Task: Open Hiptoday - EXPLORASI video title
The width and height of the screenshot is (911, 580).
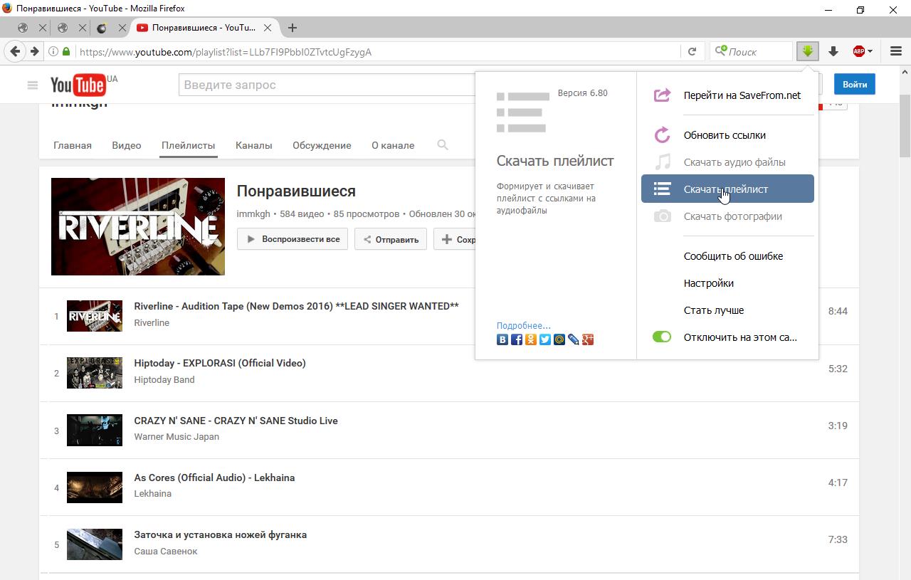Action: [x=220, y=363]
